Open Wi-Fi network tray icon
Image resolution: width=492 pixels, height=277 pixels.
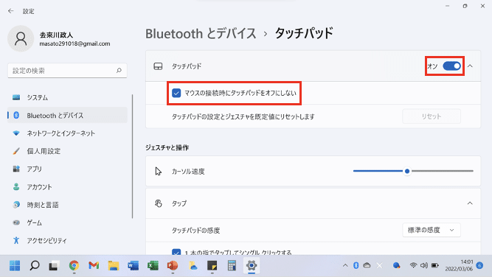pos(413,265)
